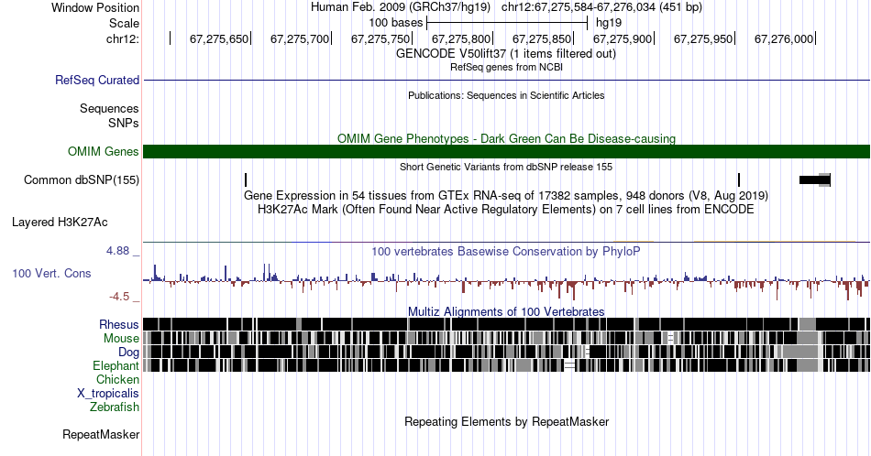Select the X_tropicalis alignment row label
Viewport: 871px width, 456px height.
click(x=108, y=394)
